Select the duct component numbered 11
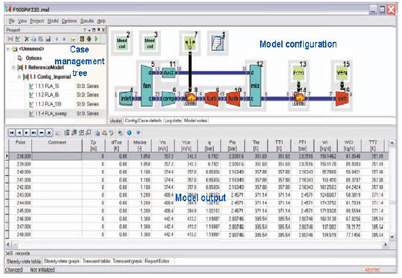The width and height of the screenshot is (402, 278). (168, 72)
